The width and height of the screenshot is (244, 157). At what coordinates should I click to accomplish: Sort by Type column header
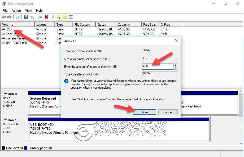(x=64, y=25)
